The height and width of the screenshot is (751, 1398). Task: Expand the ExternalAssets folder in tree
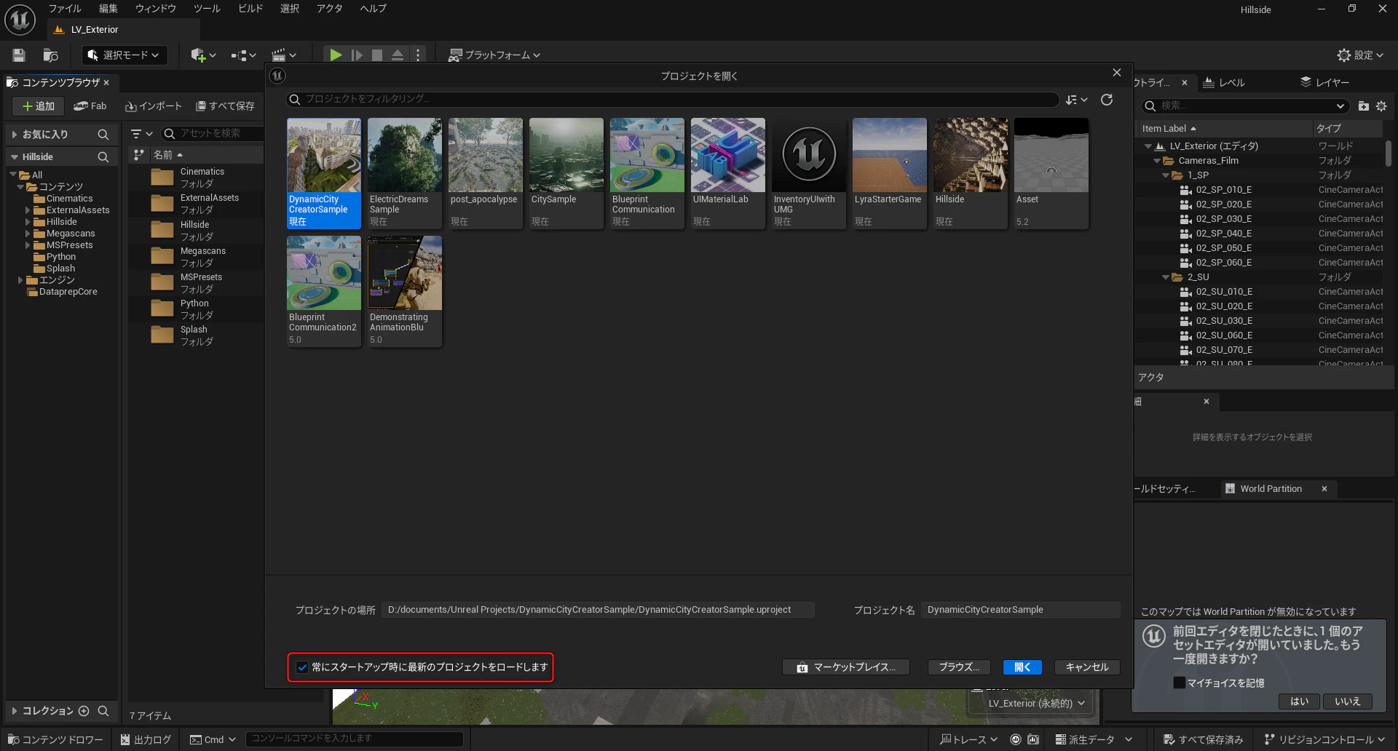click(x=28, y=210)
